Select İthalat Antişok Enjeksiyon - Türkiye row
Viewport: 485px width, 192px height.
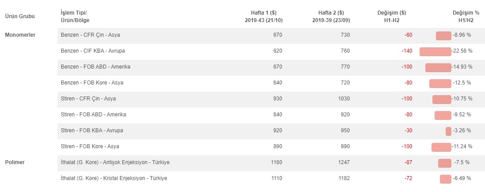click(271, 163)
